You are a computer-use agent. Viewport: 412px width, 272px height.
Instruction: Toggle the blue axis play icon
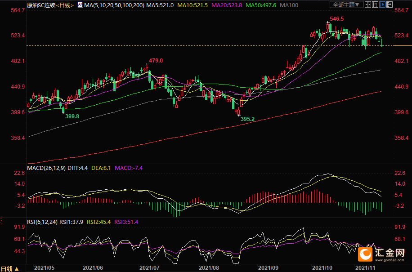(x=382, y=4)
